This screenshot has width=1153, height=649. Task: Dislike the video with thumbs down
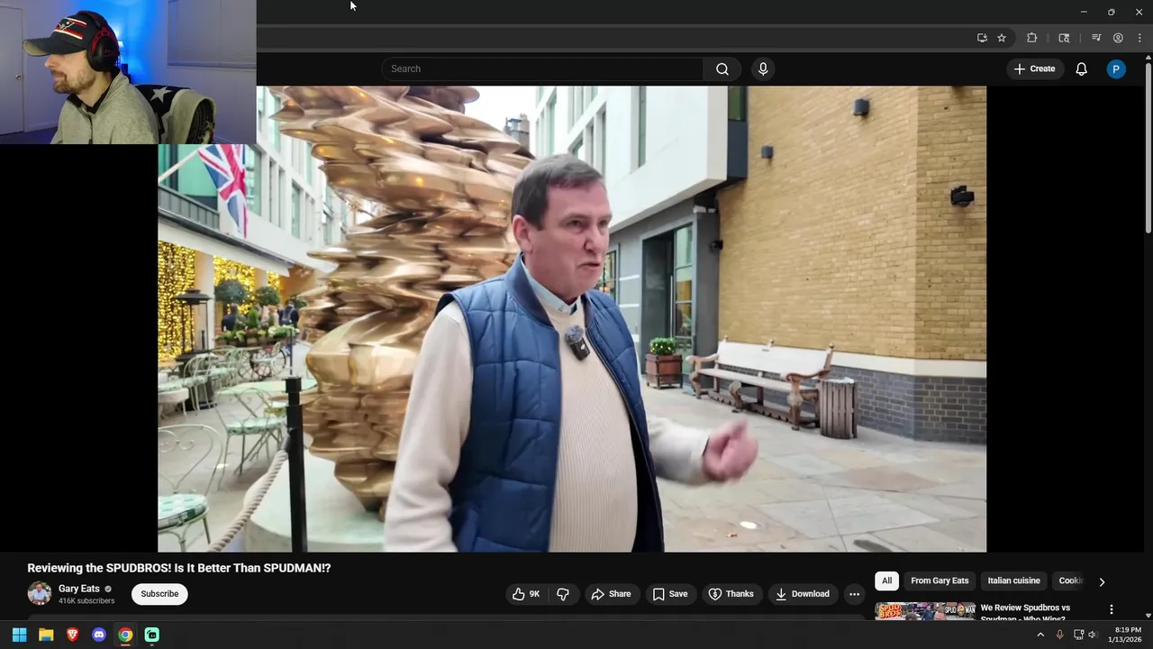click(563, 594)
